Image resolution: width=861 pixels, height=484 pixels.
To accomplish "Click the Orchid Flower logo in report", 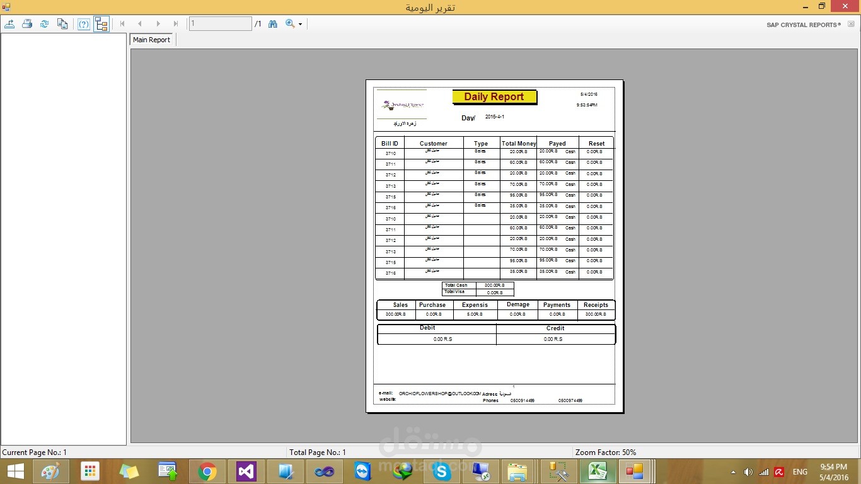I will click(x=402, y=105).
